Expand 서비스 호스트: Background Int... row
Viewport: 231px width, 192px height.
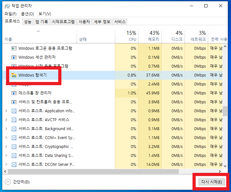(x=6, y=129)
